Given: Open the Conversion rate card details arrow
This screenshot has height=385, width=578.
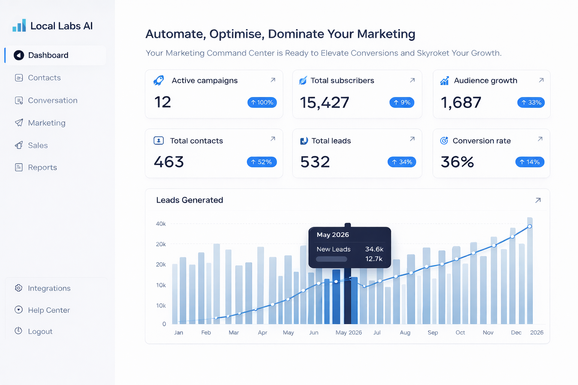Looking at the screenshot, I should (x=540, y=139).
